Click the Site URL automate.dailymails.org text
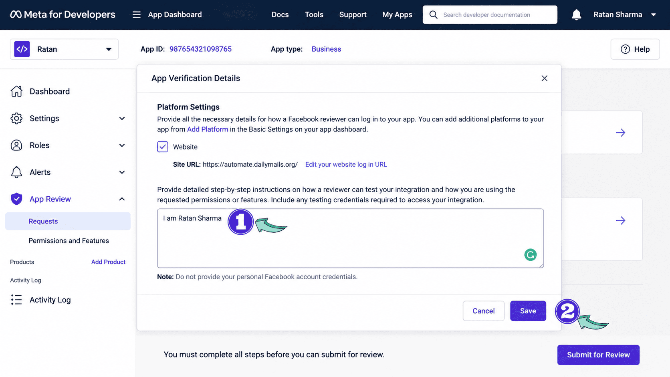 tap(250, 164)
